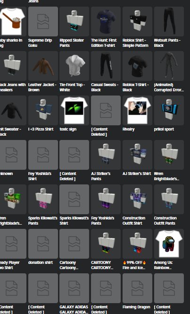The image size is (190, 314).
Task: Open the Ripped Skater Pants thumbnail
Action: (74, 21)
